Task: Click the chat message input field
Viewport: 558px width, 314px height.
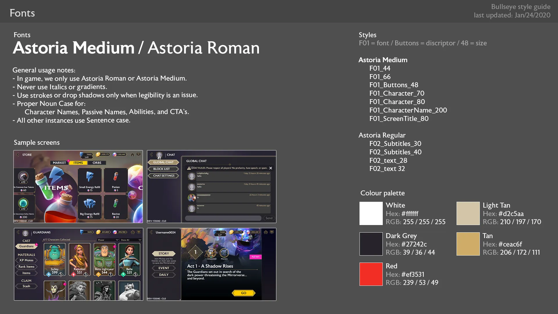Action: [223, 218]
